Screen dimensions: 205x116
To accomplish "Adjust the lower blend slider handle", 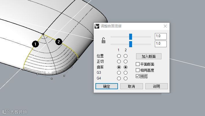I will pos(131,44).
